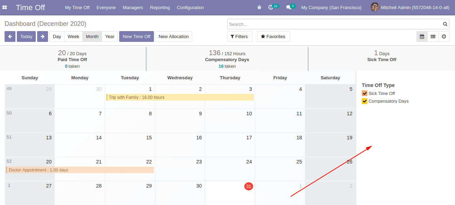Viewport: 455px width, 205px height.
Task: Open the Filters dropdown
Action: tap(239, 36)
